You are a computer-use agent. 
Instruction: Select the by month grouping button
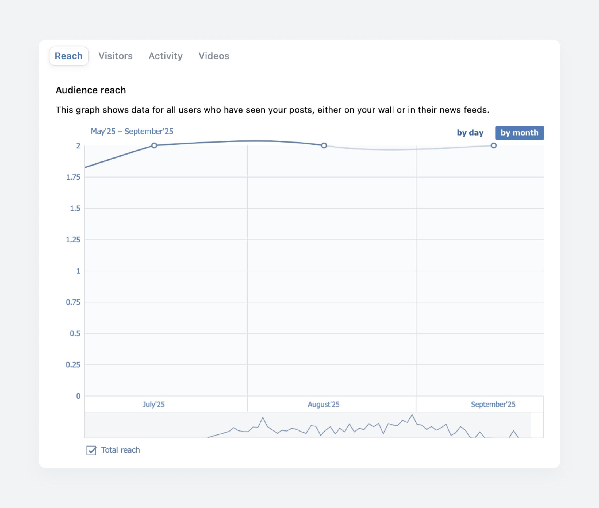(x=519, y=133)
